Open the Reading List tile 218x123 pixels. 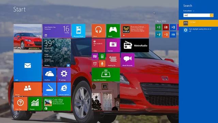coord(113,60)
